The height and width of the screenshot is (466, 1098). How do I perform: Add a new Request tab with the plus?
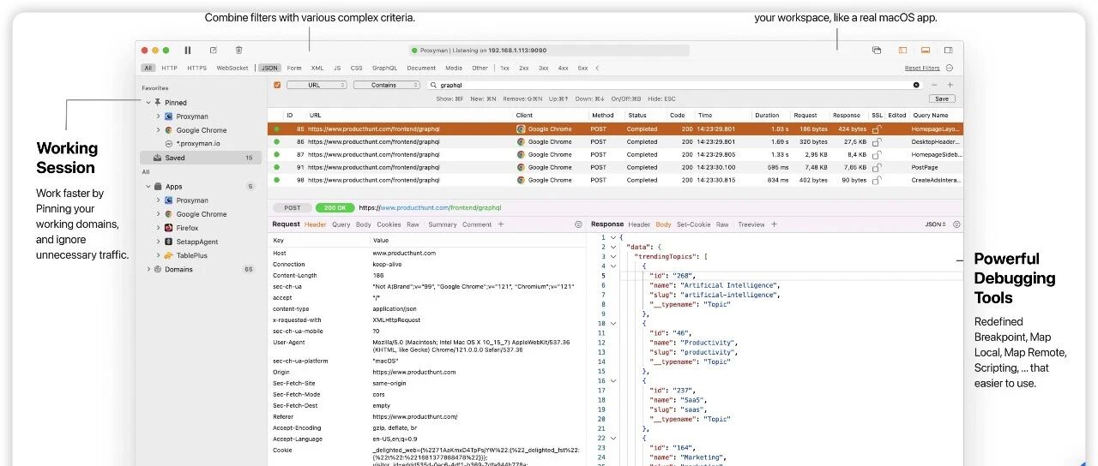[x=501, y=224]
